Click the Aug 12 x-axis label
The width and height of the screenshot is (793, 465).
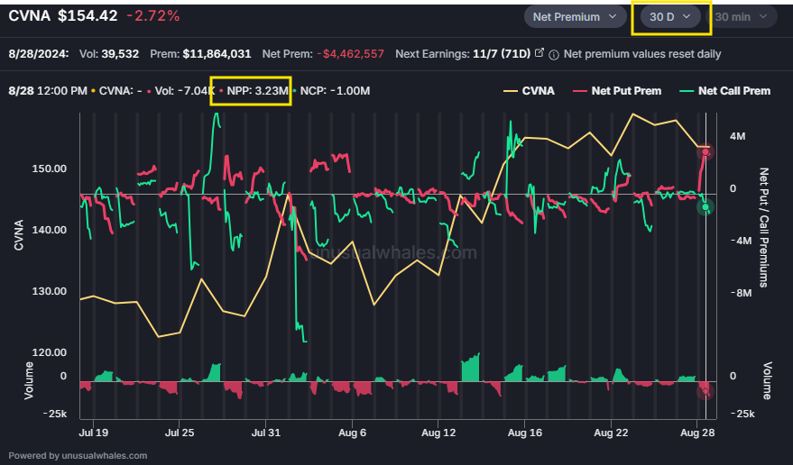click(438, 433)
